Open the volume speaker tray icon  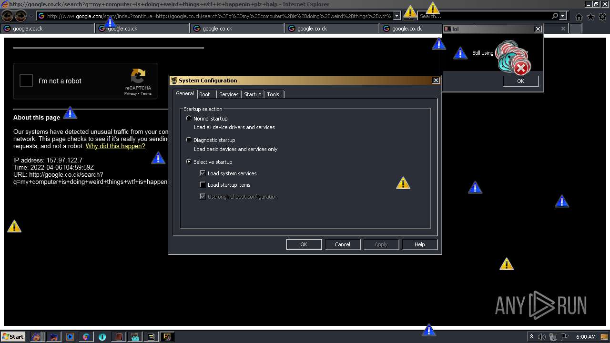coord(541,337)
